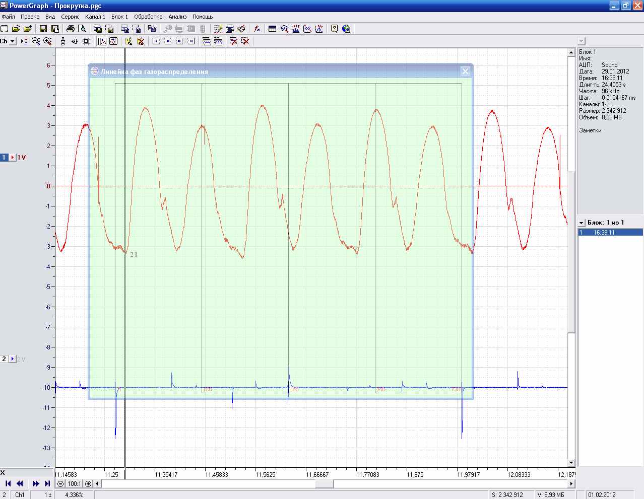Click the help question mark icon
This screenshot has width=644, height=499.
click(334, 29)
